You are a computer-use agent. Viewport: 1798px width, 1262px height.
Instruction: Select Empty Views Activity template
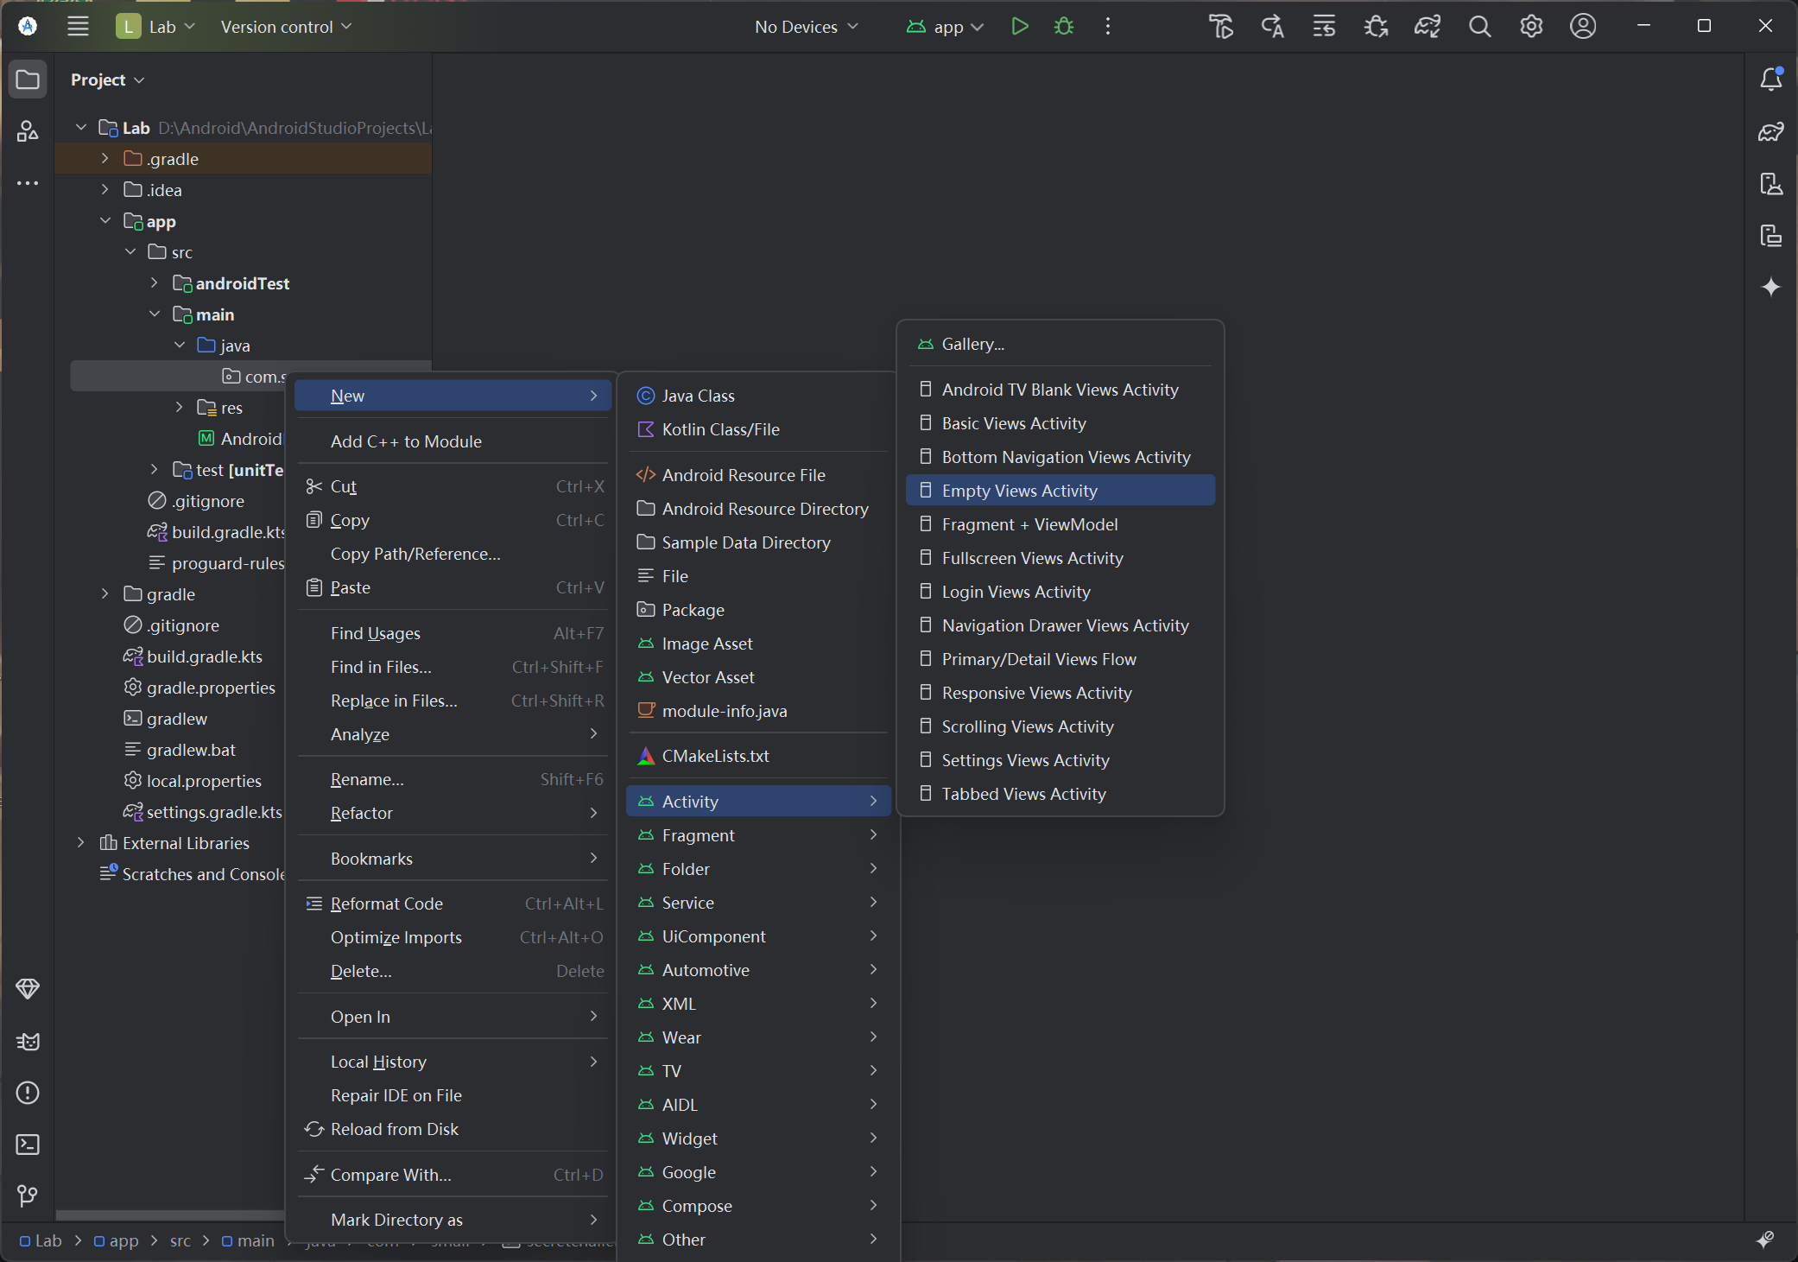pyautogui.click(x=1019, y=491)
